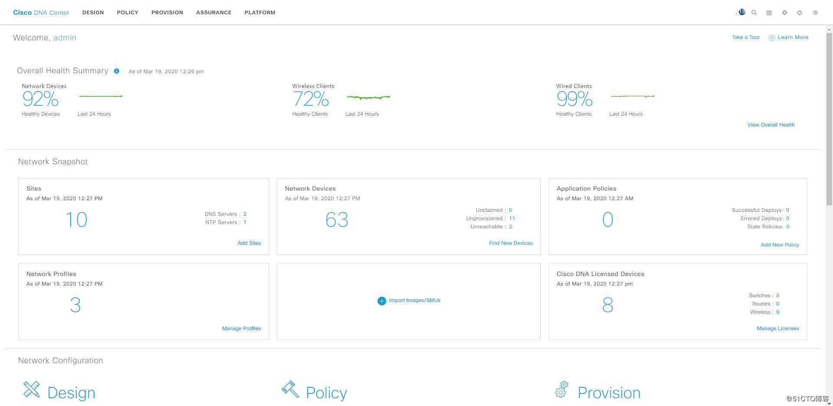Click the Cisco DNA Center logo
The image size is (833, 406).
point(41,13)
